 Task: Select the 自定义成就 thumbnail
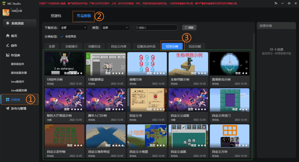[x=188, y=136]
